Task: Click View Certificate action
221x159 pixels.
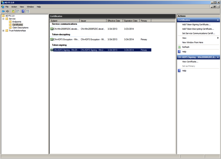Action: coord(190,62)
